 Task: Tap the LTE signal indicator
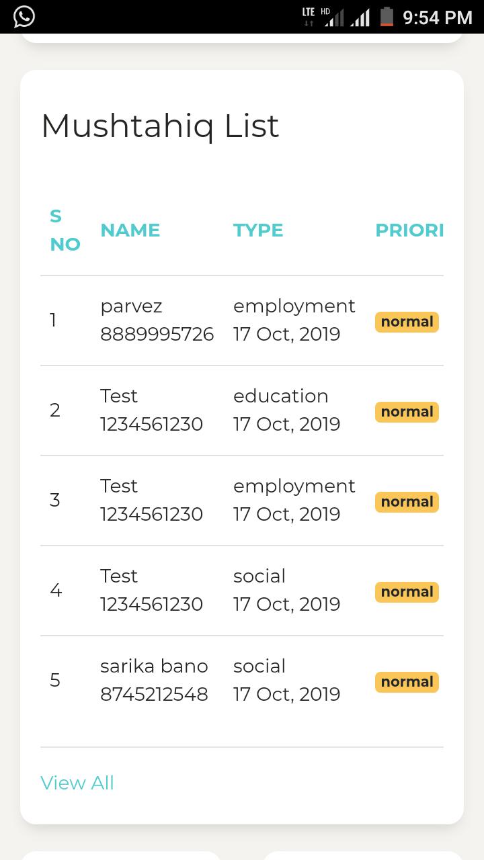(x=309, y=17)
